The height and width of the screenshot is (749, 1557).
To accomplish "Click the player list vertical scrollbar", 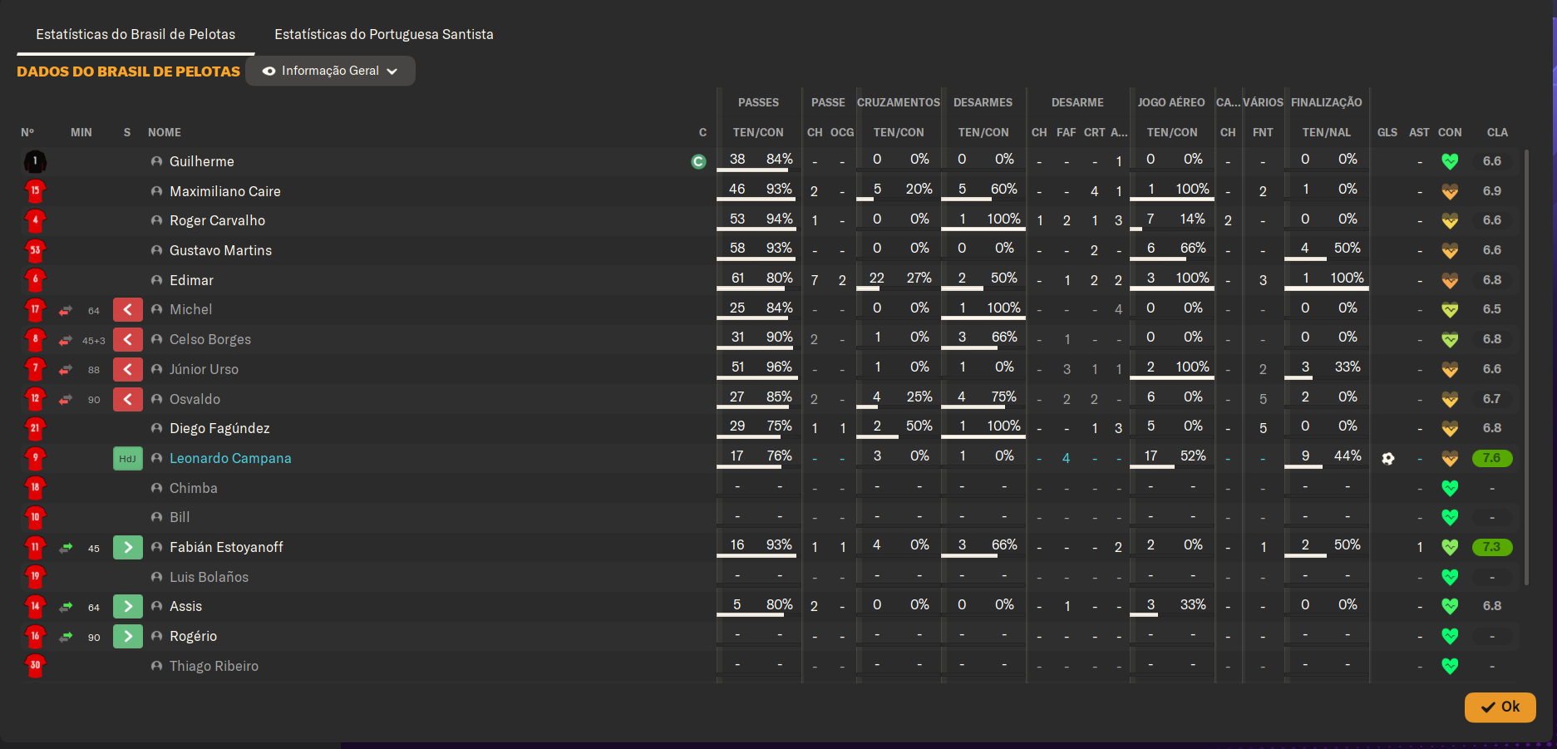I will point(1526,367).
